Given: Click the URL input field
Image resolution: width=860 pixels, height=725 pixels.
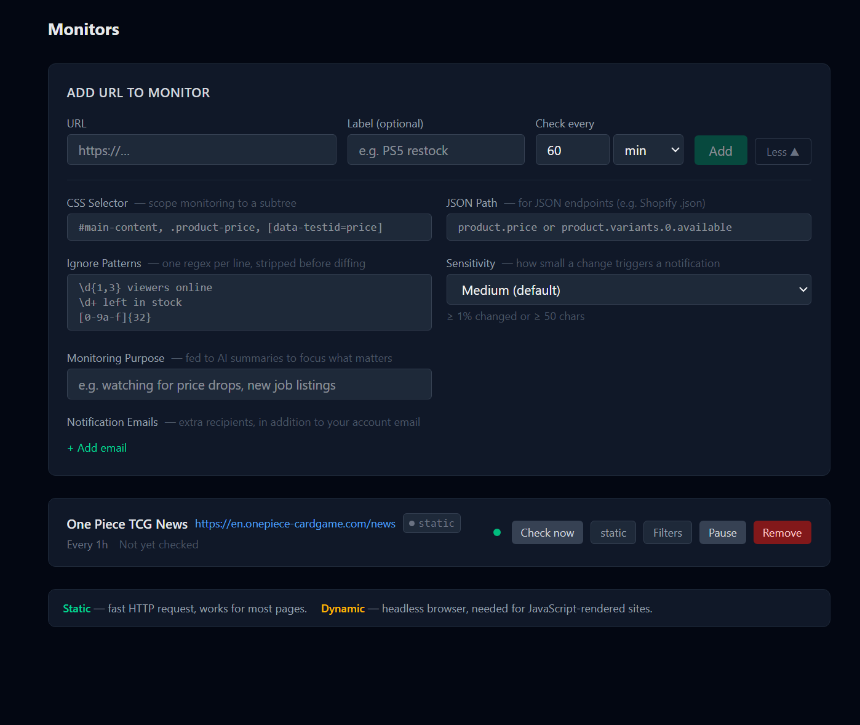Looking at the screenshot, I should 201,150.
